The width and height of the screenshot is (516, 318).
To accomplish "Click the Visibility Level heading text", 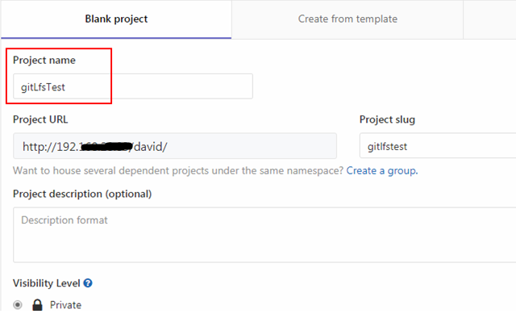I will [x=47, y=283].
